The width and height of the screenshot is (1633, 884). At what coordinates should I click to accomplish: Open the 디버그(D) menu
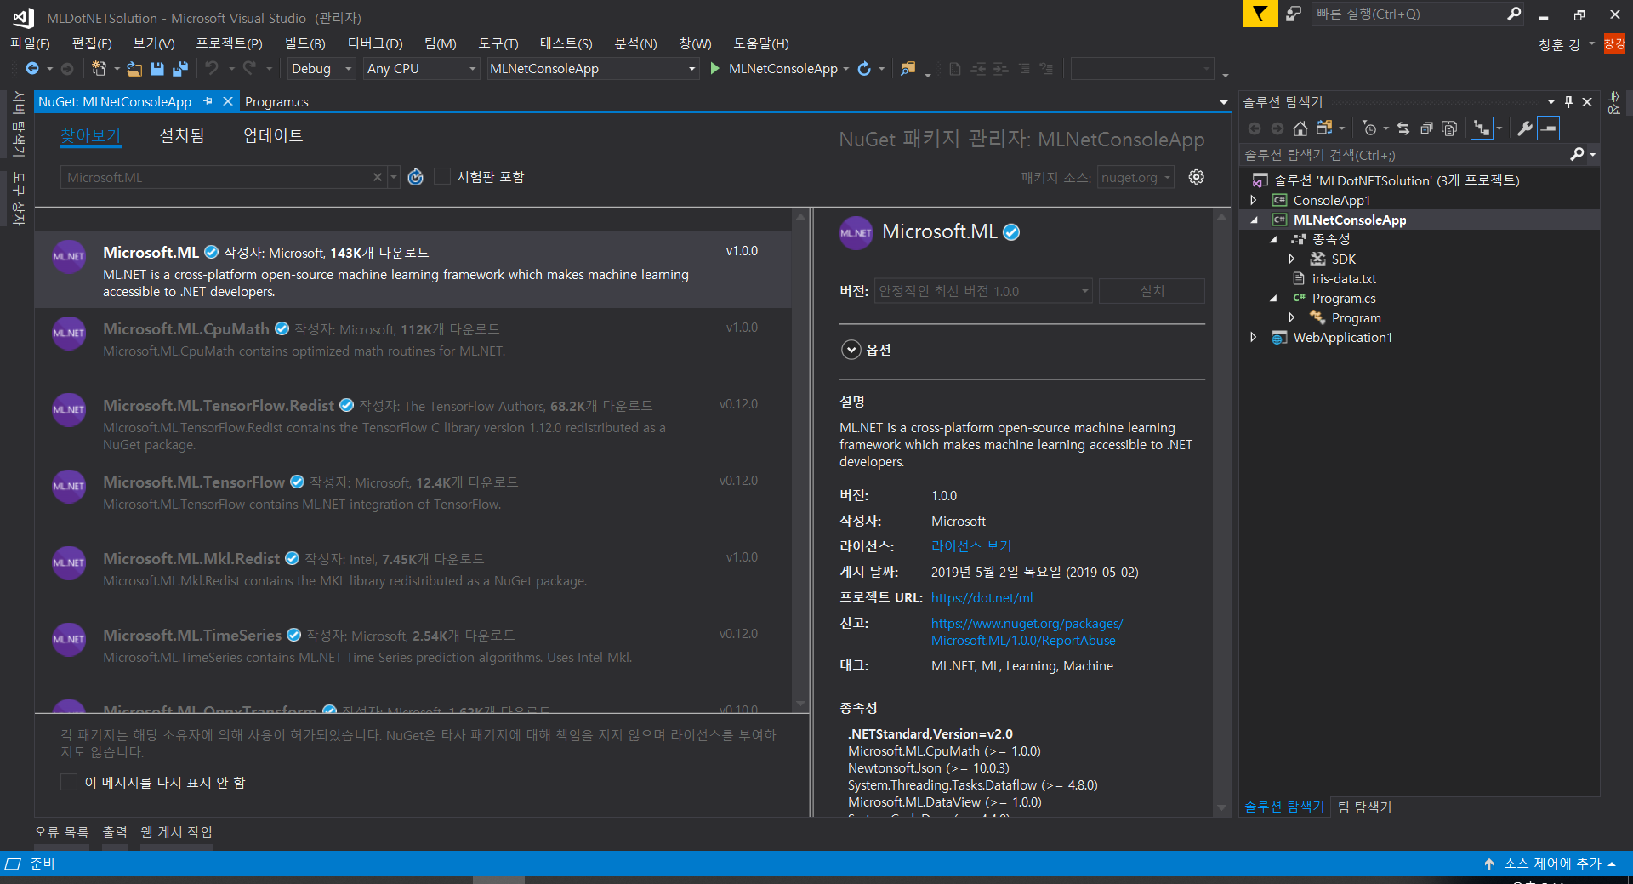tap(374, 43)
